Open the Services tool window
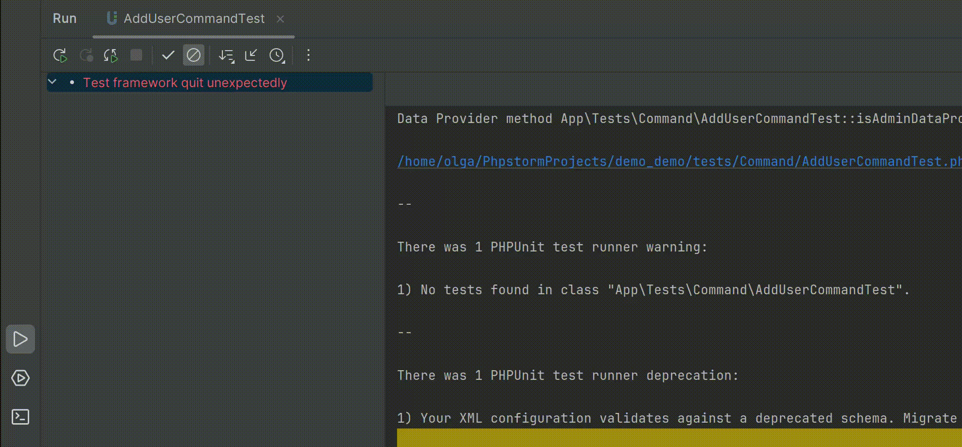962x447 pixels. coord(20,378)
